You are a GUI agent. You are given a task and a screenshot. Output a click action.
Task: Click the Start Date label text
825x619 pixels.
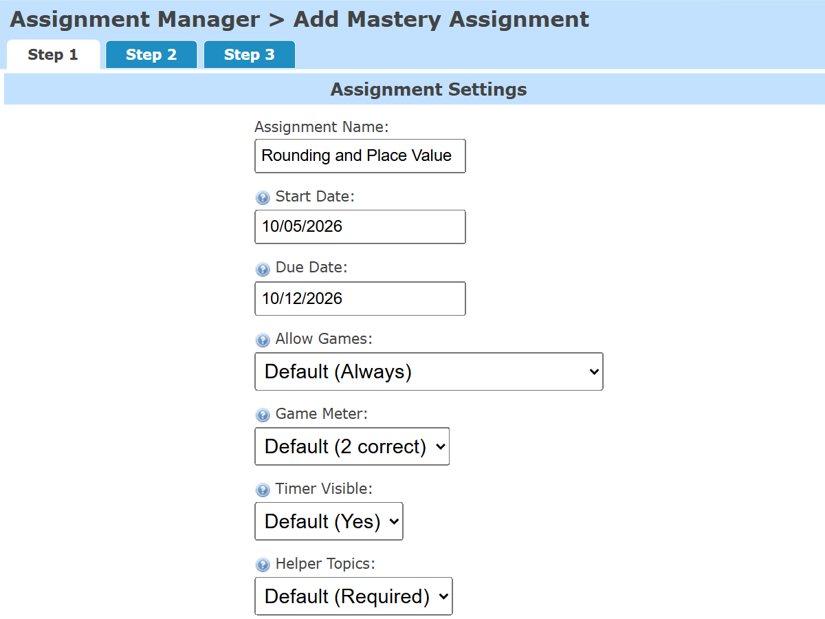tap(315, 197)
